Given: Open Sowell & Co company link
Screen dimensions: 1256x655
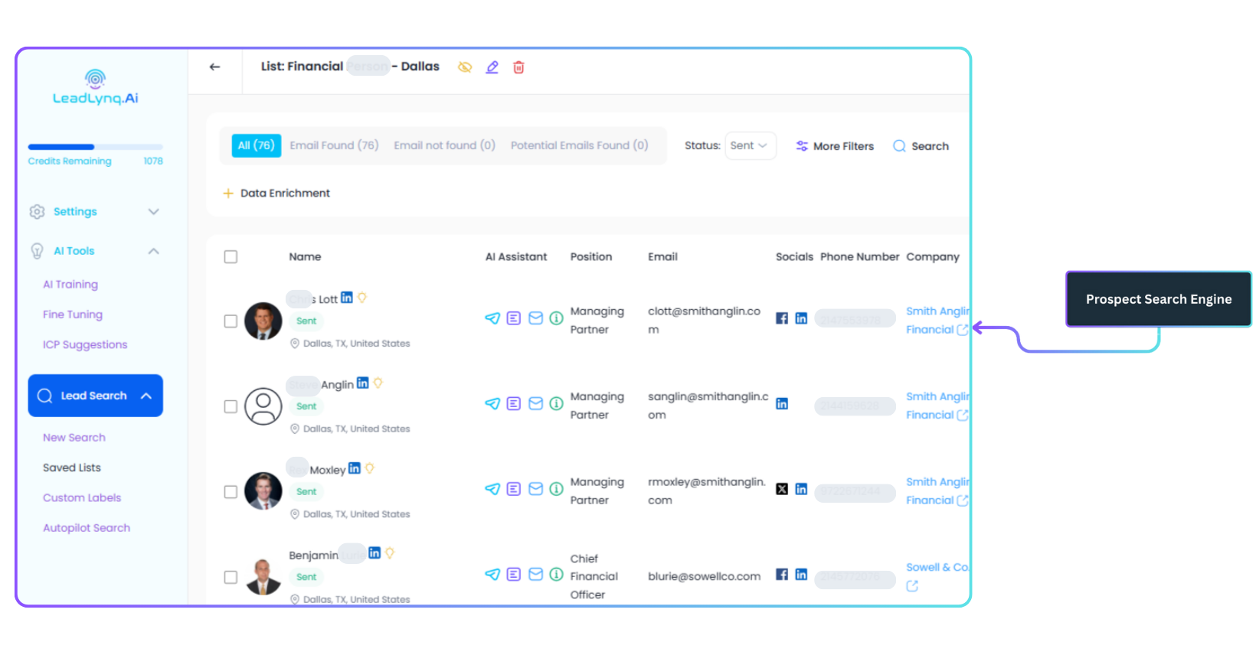Looking at the screenshot, I should point(937,568).
